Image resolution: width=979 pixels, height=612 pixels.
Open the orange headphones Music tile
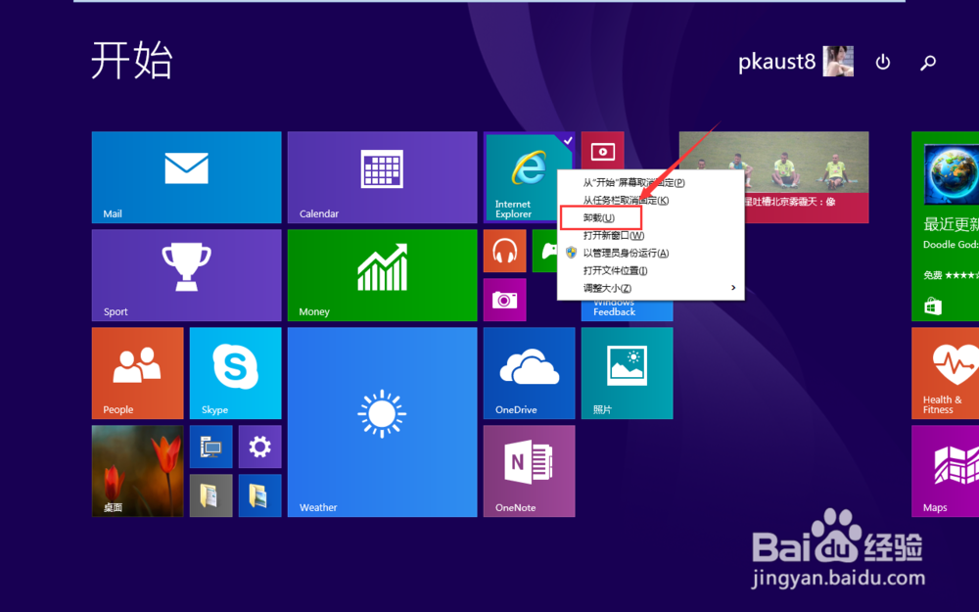coord(504,251)
